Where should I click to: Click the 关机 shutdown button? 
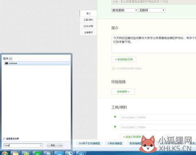[53, 146]
